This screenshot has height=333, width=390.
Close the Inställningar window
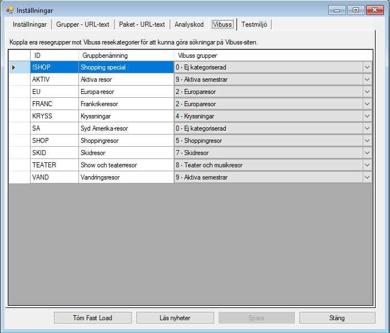[x=375, y=10]
